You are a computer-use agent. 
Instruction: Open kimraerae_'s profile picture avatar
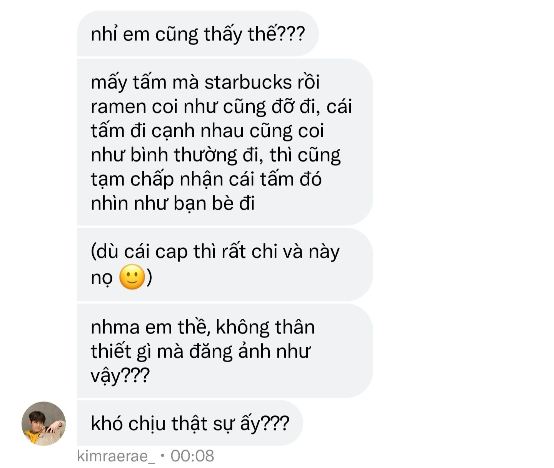tap(43, 423)
